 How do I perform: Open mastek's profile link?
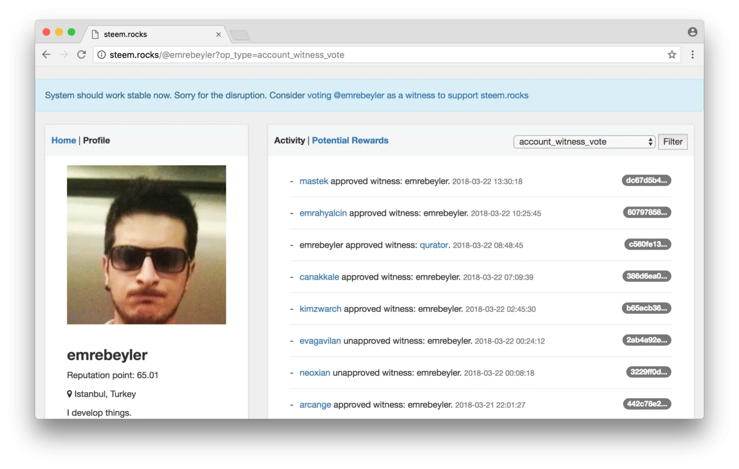click(x=314, y=181)
